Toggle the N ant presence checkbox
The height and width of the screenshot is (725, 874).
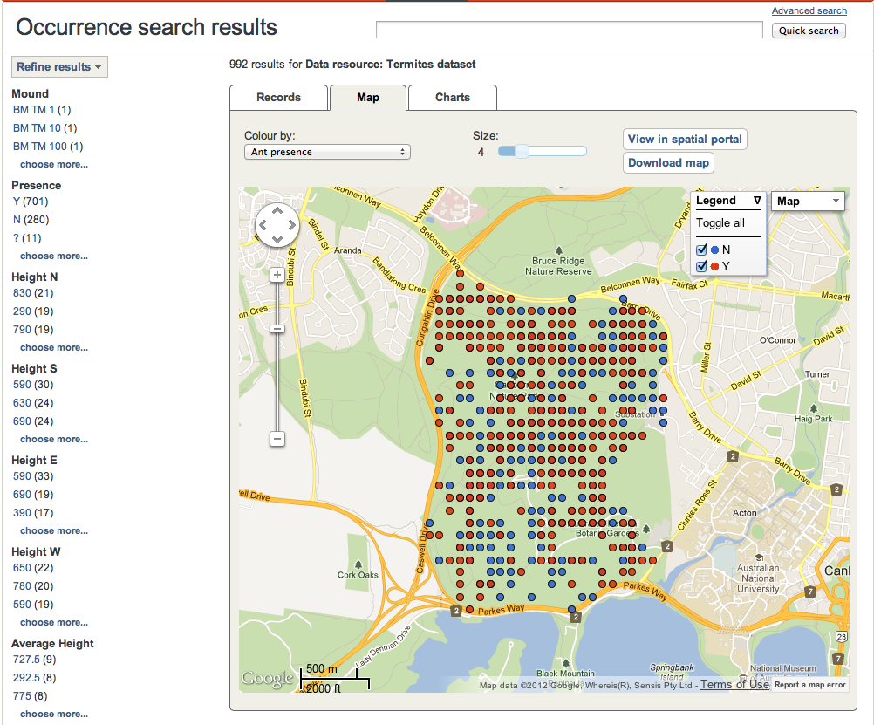(x=702, y=250)
